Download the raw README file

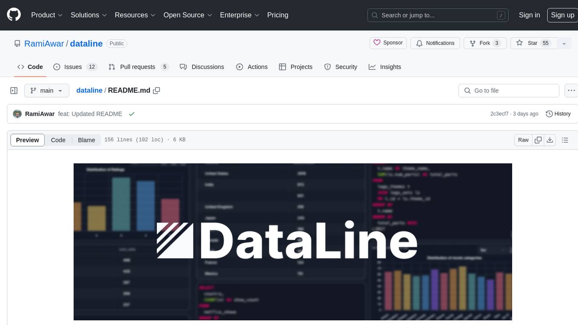[x=550, y=140]
